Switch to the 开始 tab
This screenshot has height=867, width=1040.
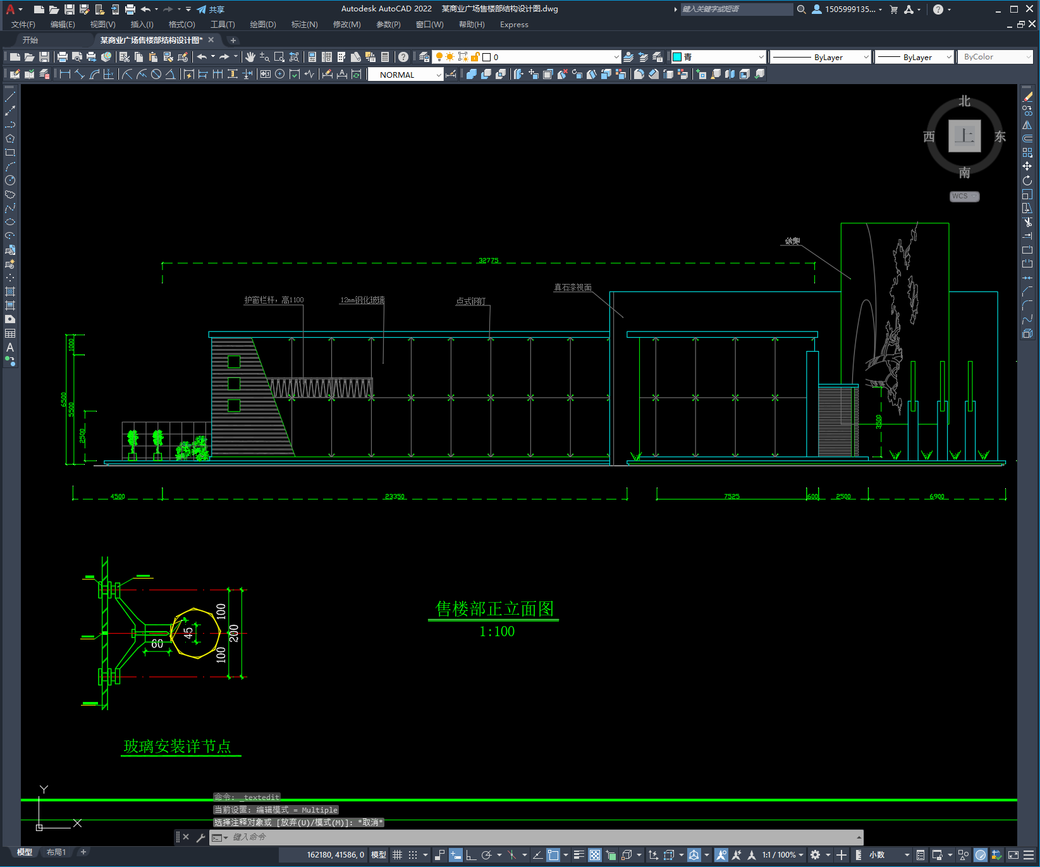[30, 40]
